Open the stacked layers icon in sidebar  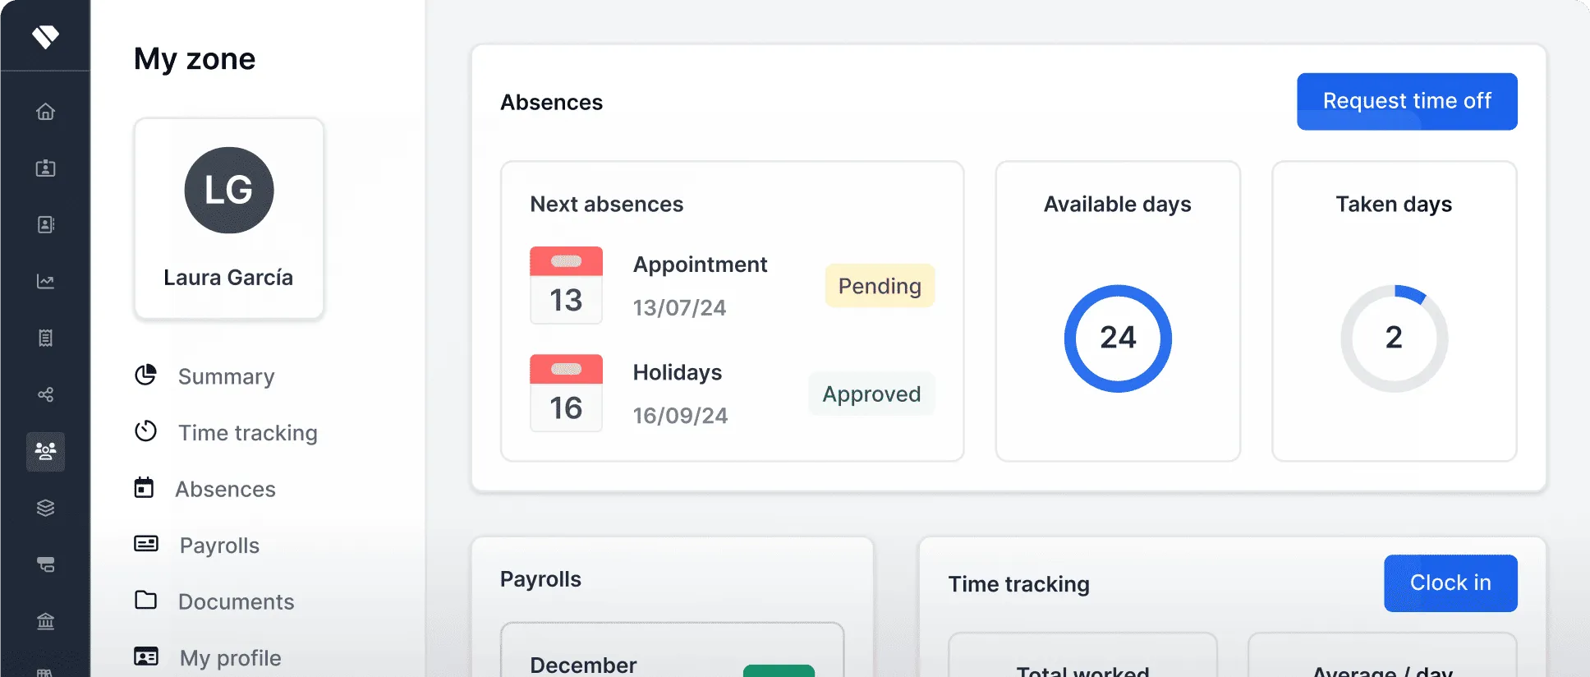[x=46, y=508]
